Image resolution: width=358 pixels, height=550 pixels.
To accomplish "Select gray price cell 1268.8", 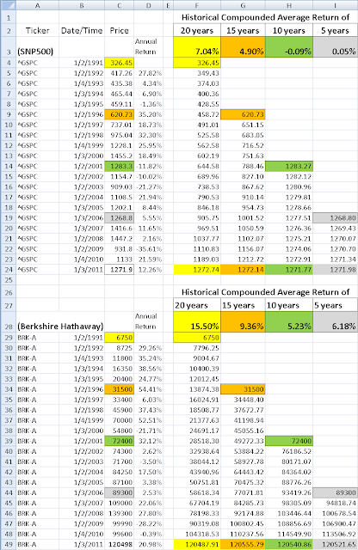I will pyautogui.click(x=119, y=217).
